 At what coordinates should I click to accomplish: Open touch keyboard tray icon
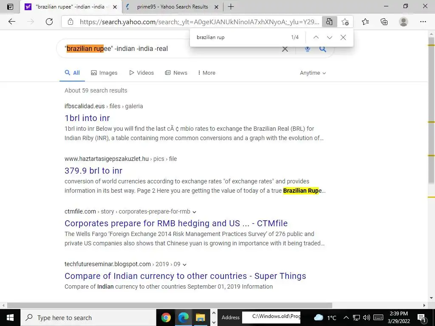378,318
